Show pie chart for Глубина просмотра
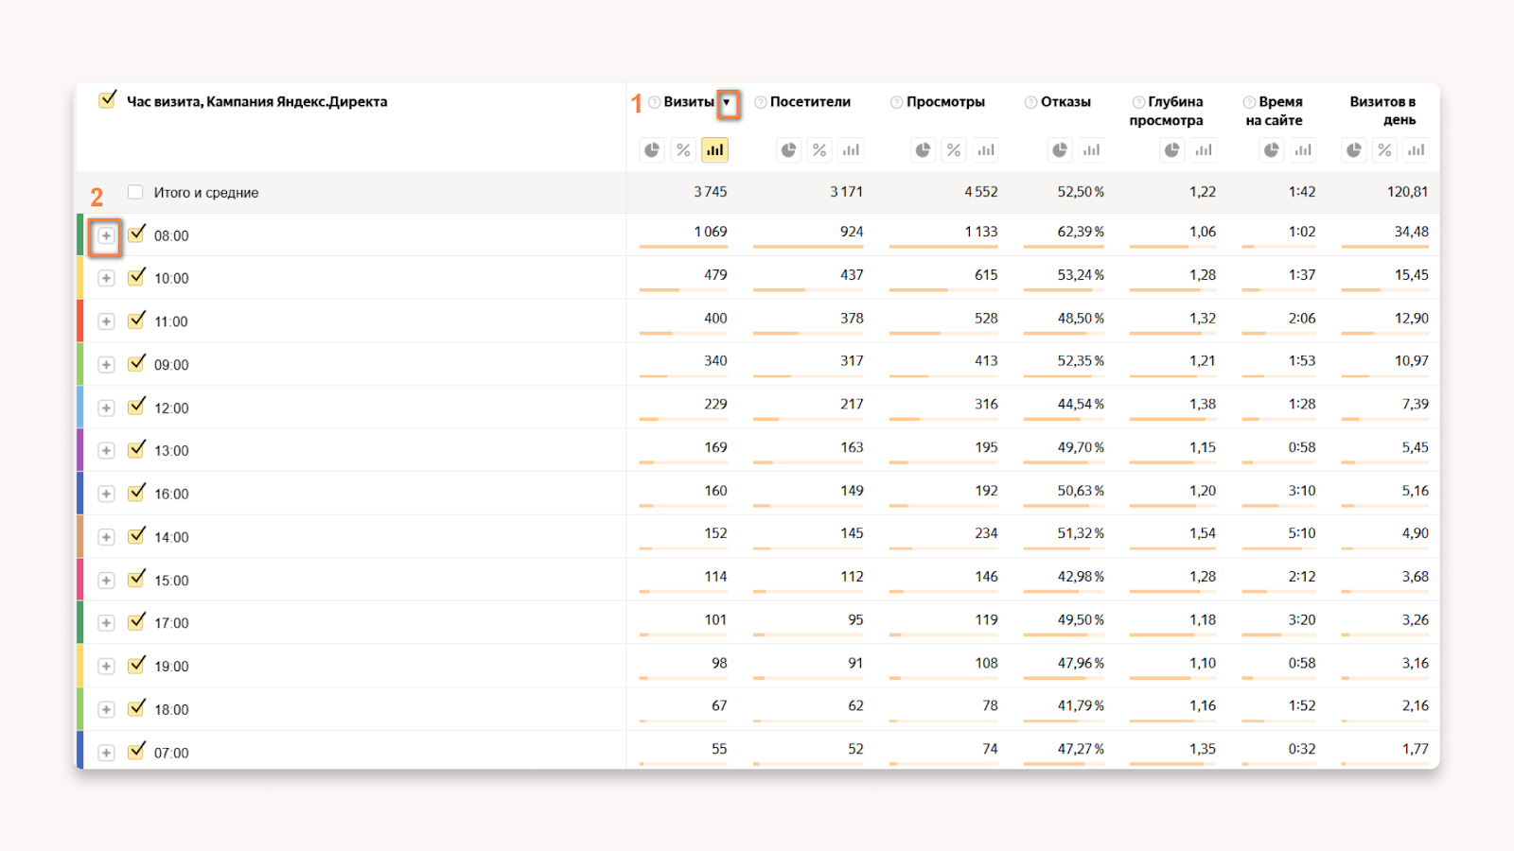The height and width of the screenshot is (851, 1514). click(1172, 149)
